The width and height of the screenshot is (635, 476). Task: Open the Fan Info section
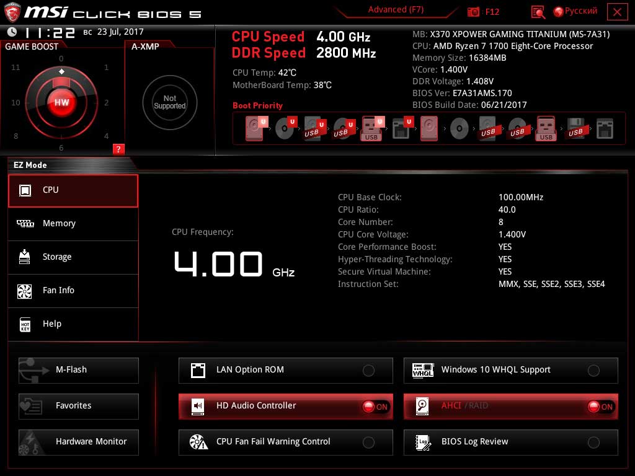[73, 291]
